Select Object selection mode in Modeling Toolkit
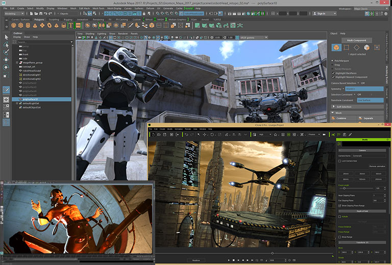The image size is (392, 265). point(336,47)
